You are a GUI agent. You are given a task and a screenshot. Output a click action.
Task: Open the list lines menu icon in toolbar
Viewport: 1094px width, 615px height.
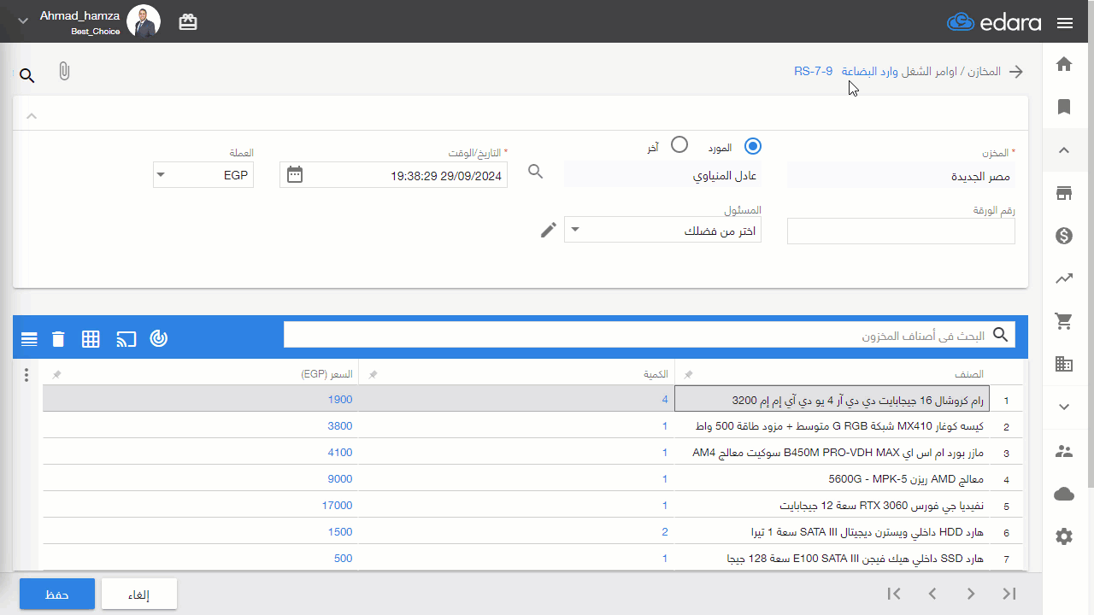29,339
